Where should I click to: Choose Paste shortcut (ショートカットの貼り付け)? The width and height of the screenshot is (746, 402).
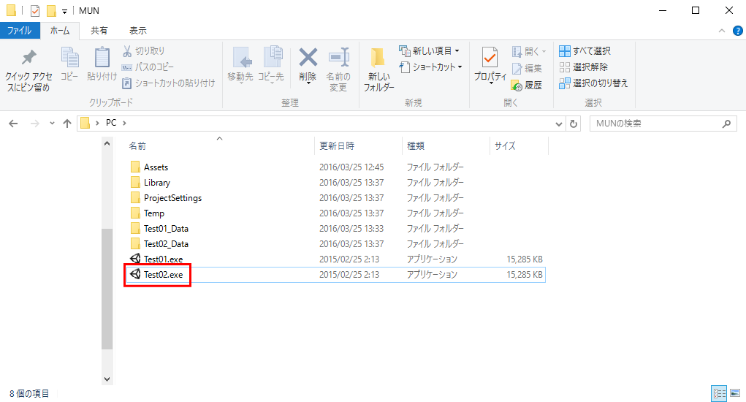click(x=169, y=83)
